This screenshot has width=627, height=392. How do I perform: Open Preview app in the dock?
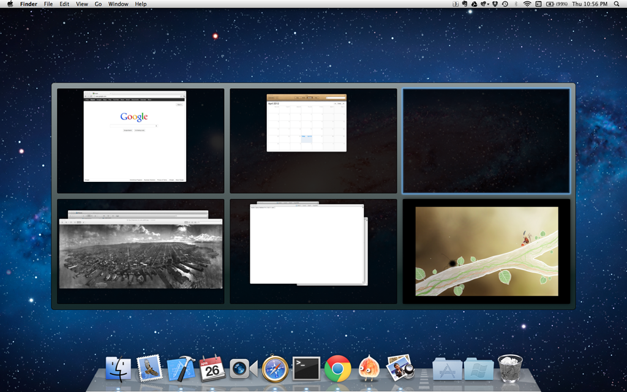(x=400, y=369)
